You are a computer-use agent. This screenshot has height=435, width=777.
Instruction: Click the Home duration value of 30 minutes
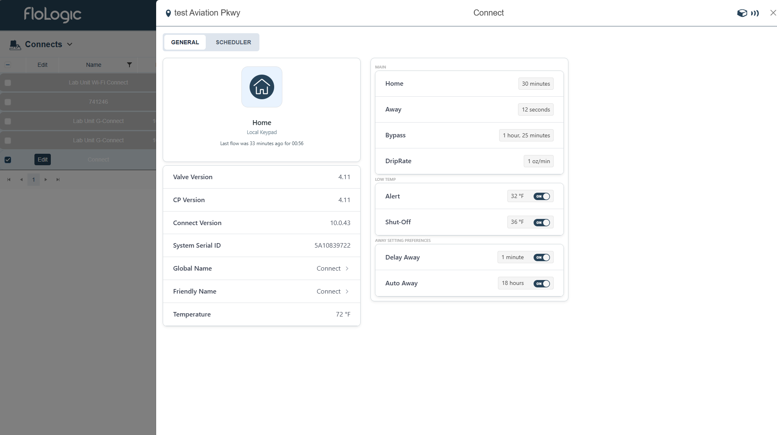coord(536,84)
